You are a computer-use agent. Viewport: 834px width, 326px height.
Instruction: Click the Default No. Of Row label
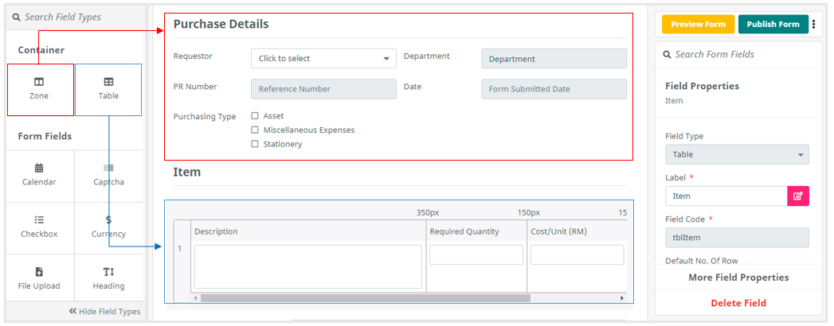pyautogui.click(x=701, y=261)
